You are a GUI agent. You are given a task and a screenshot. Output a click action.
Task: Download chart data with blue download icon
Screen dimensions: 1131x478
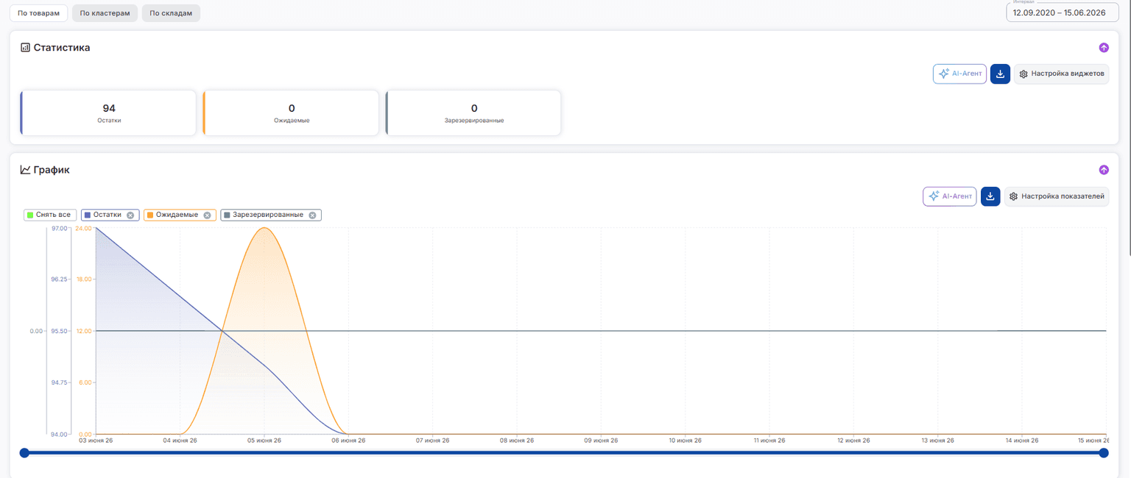pos(990,196)
